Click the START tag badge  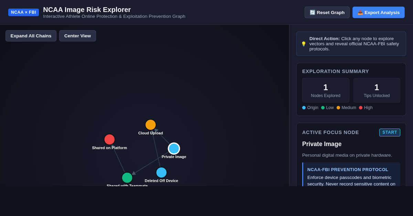(390, 132)
